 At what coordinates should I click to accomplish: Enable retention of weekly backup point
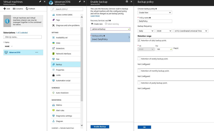pyautogui.click(x=139, y=59)
